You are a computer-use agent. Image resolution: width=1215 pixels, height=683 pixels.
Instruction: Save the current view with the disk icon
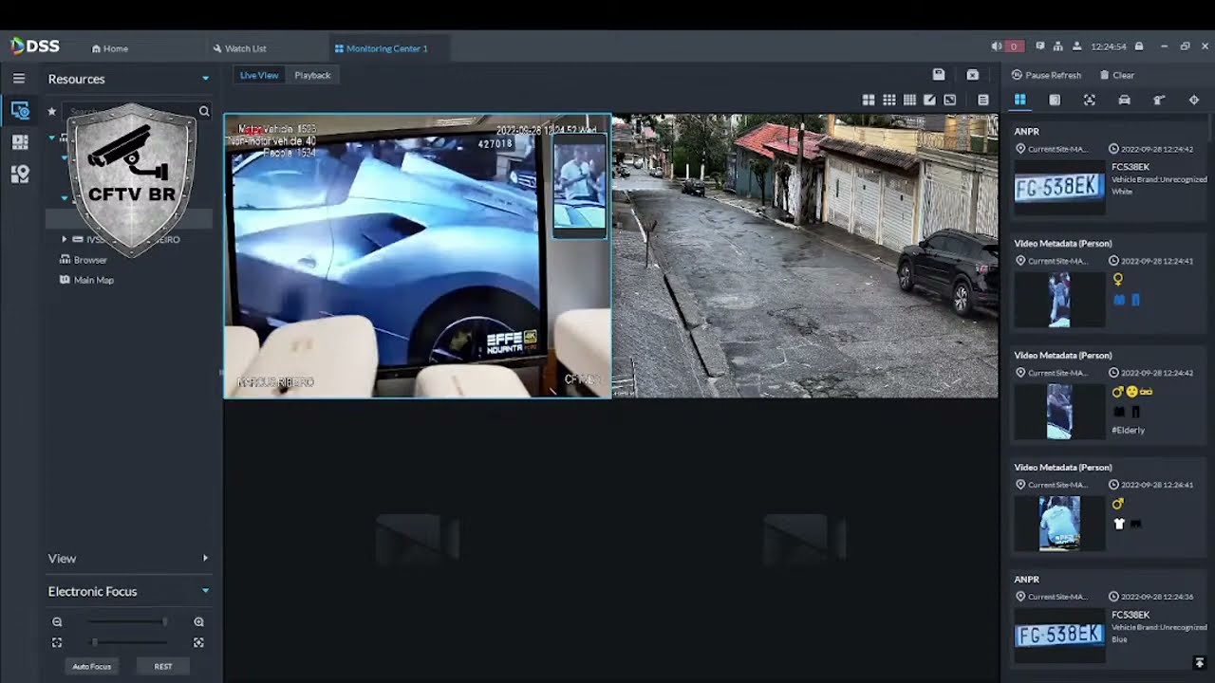coord(939,75)
